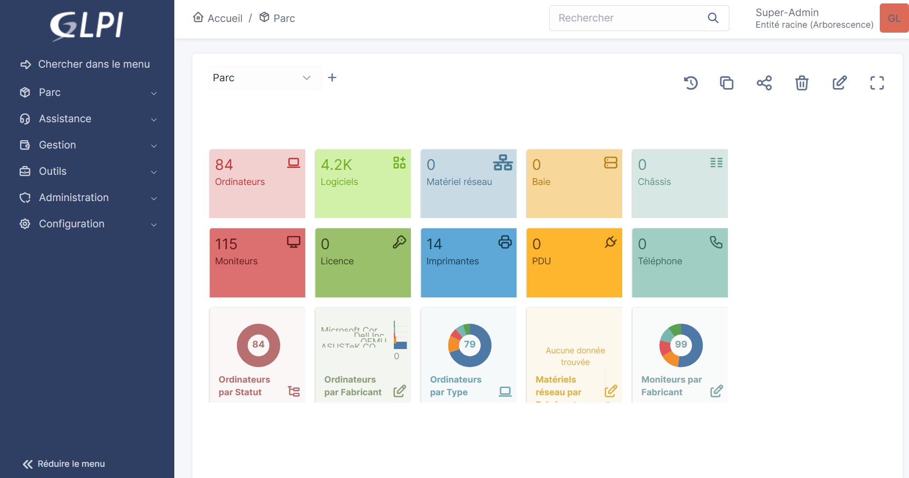Viewport: 909px width, 478px height.
Task: Click the edit dashboard pencil icon
Action: (x=839, y=83)
